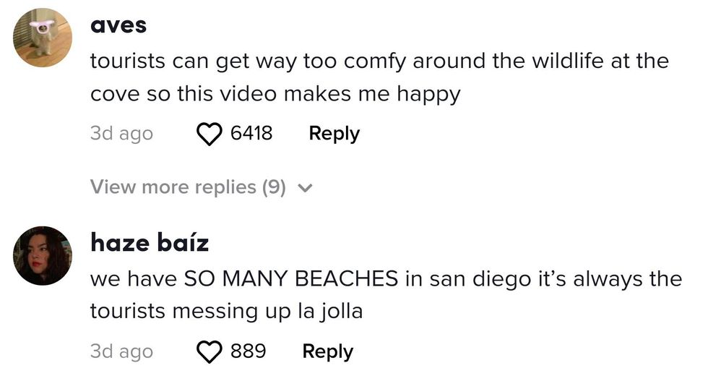Viewport: 708px width, 376px height.
Task: Open haze baíz's profile avatar
Action: [43, 255]
